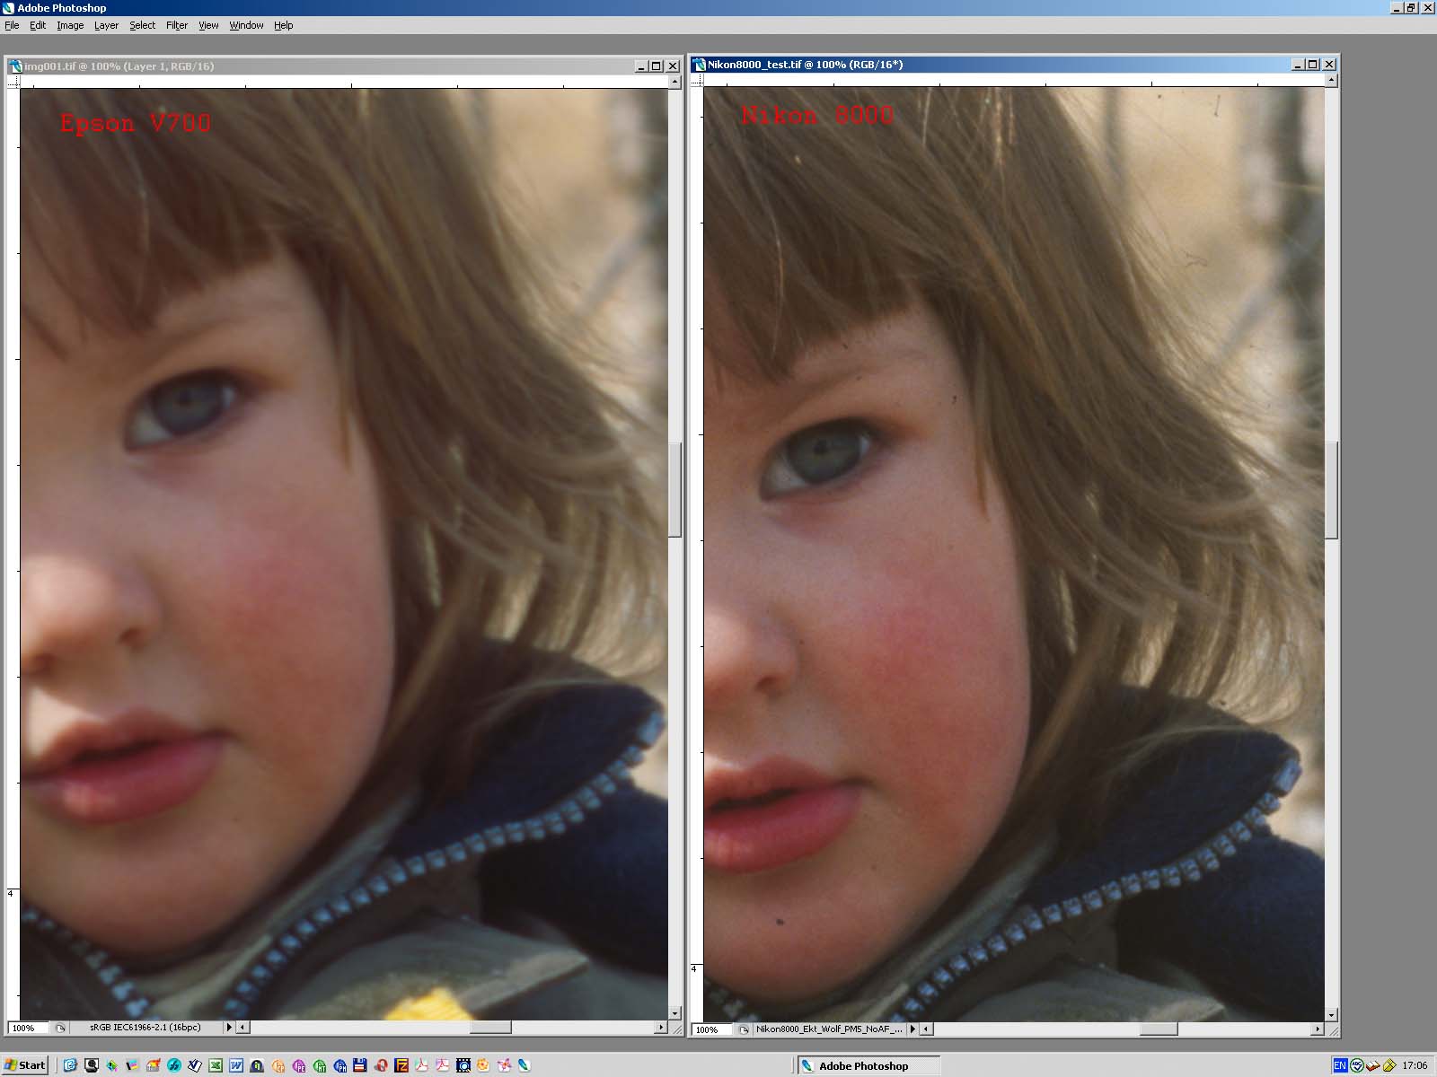Open the File menu

pyautogui.click(x=12, y=25)
